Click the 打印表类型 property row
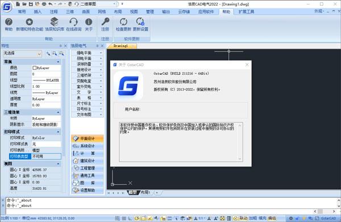341x222 pixels. [x=35, y=156]
